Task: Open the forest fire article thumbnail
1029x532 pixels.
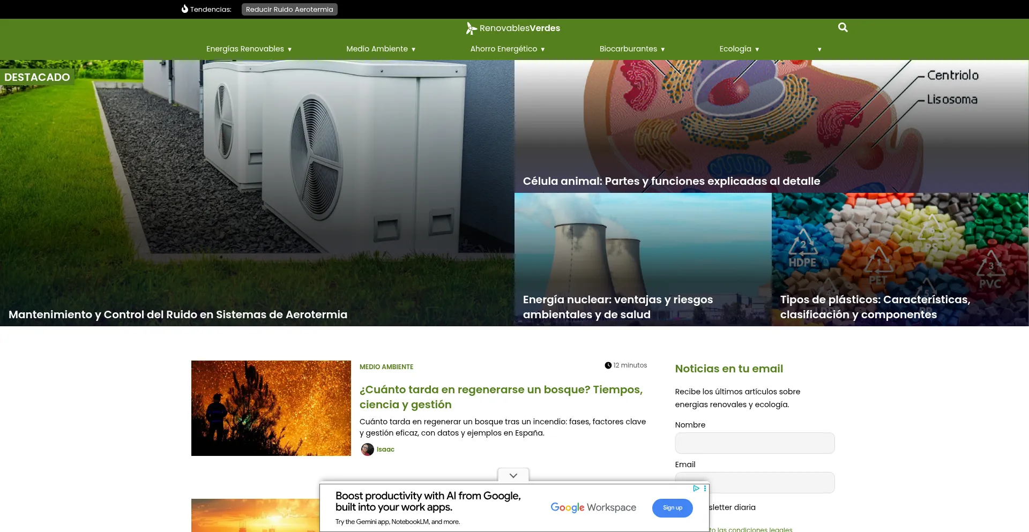Action: pyautogui.click(x=271, y=408)
